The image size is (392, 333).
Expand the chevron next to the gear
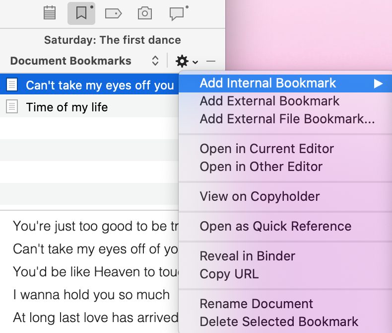195,62
